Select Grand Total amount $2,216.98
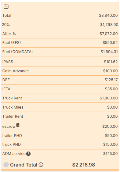 (84, 165)
